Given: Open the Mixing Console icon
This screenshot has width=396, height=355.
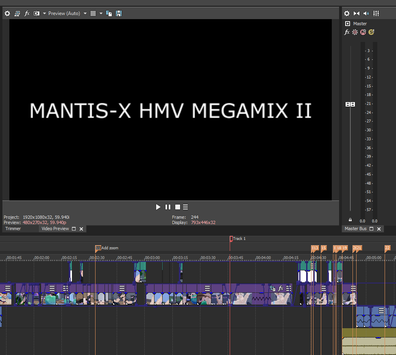Looking at the screenshot, I should (x=376, y=13).
